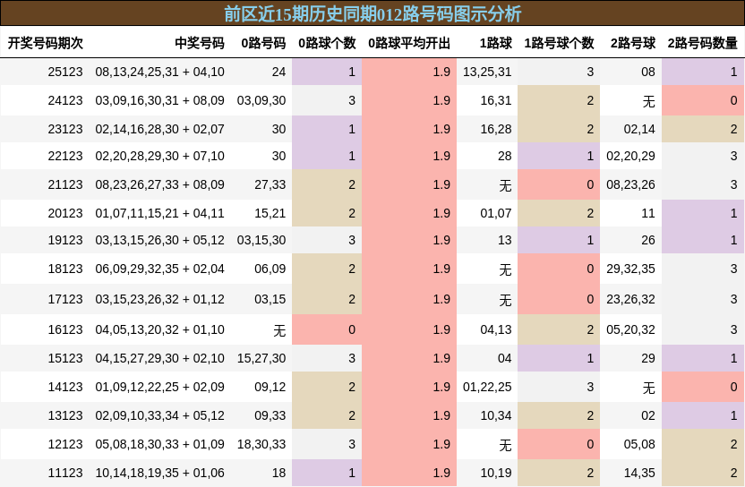This screenshot has width=745, height=487.
Task: Select issue number 20123
Action: pos(65,213)
